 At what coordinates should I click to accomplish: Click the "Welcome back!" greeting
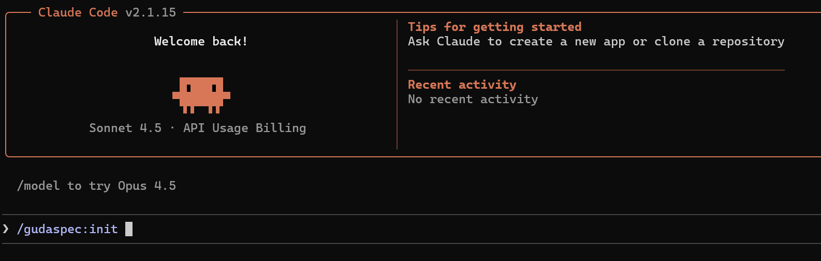click(x=201, y=41)
